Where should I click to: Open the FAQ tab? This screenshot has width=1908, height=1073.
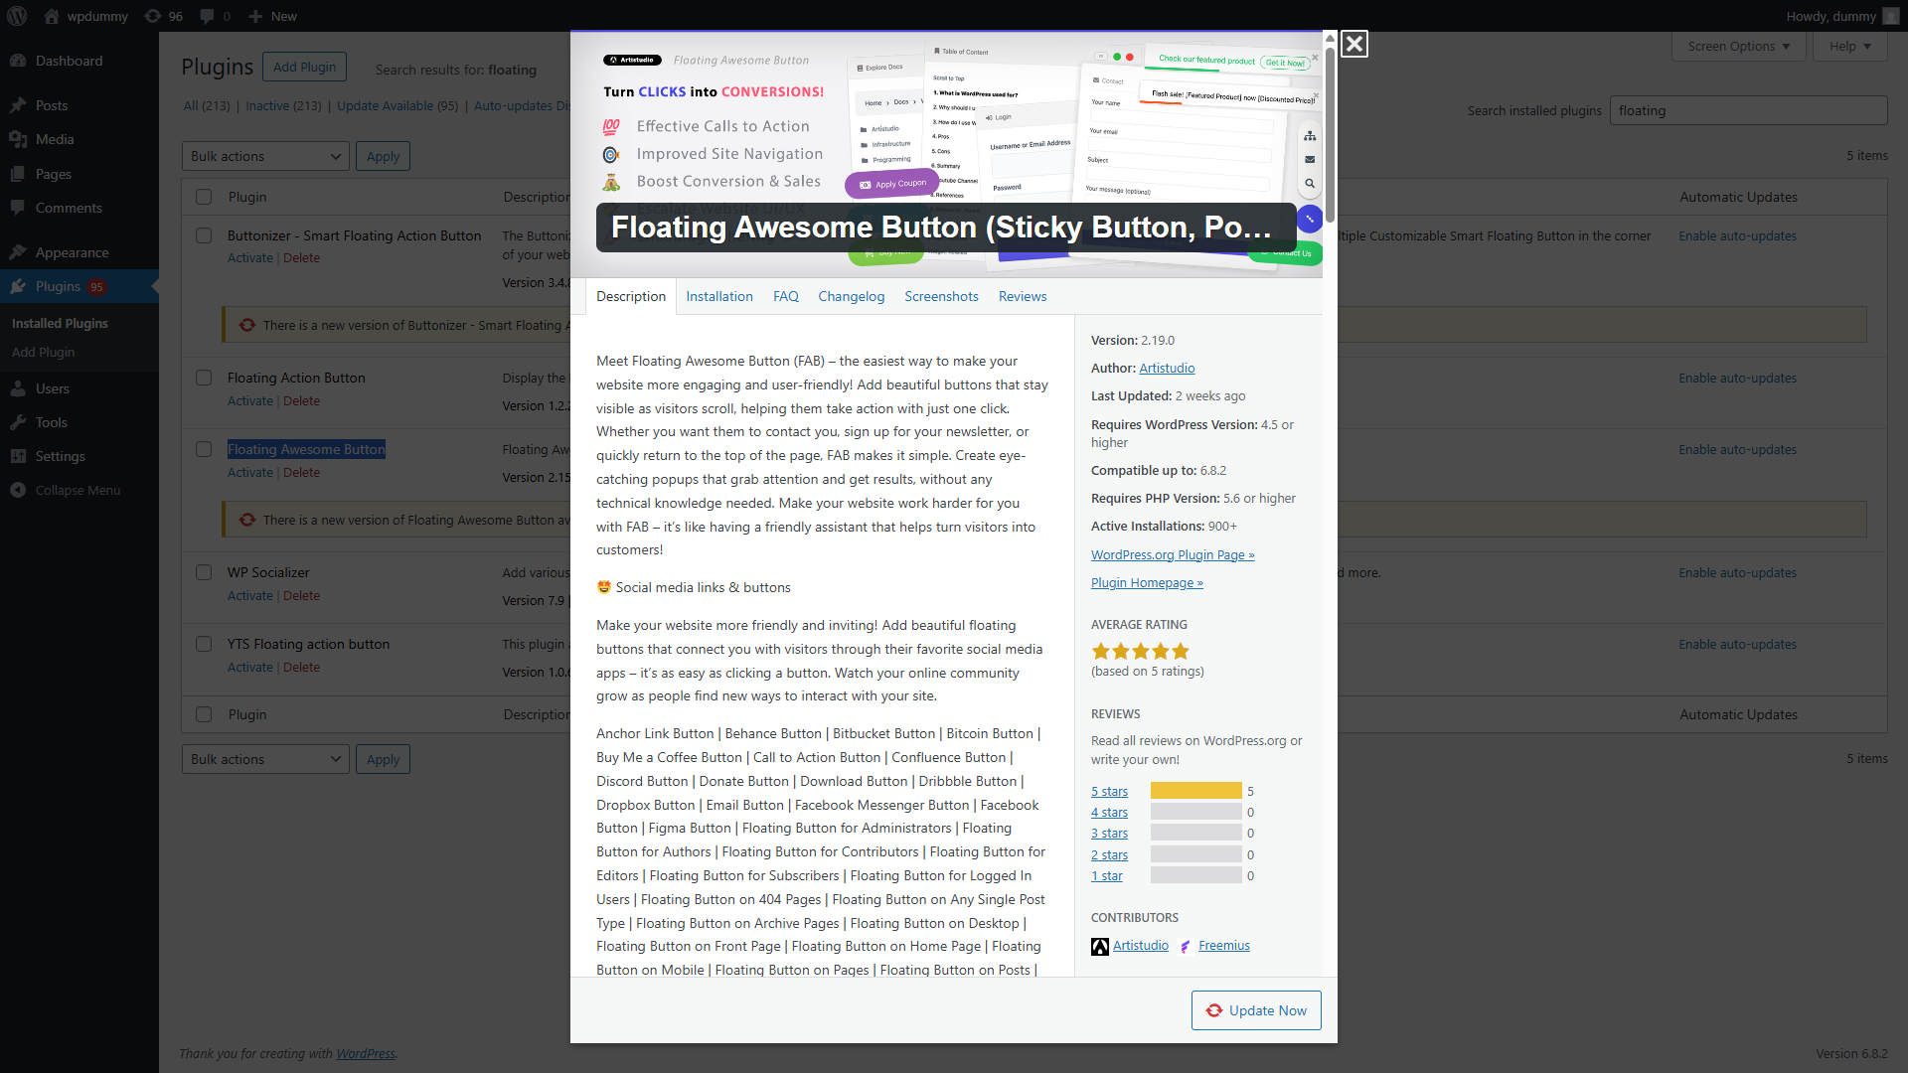[786, 296]
